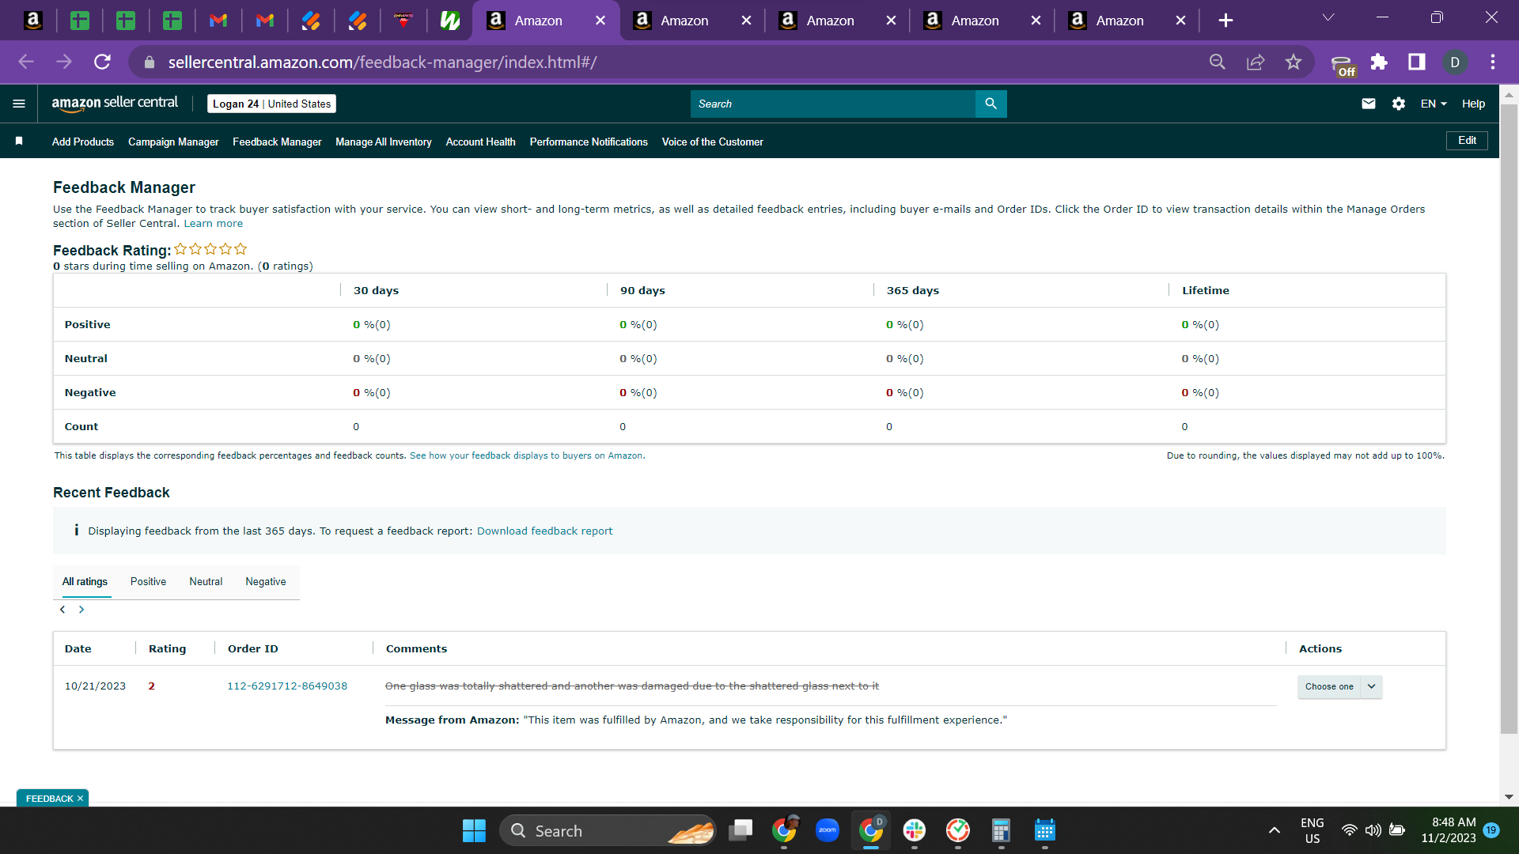Open order ID 112-6291712-8649038

287,686
